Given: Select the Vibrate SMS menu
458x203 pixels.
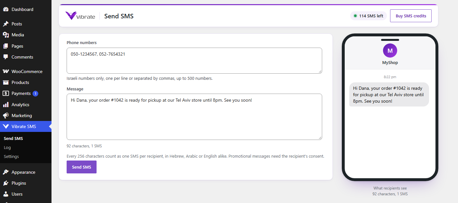Looking at the screenshot, I should (26, 126).
